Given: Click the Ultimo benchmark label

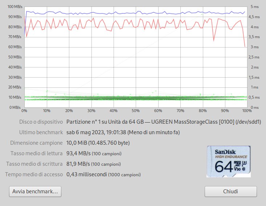Looking at the screenshot, I should pos(41,132).
